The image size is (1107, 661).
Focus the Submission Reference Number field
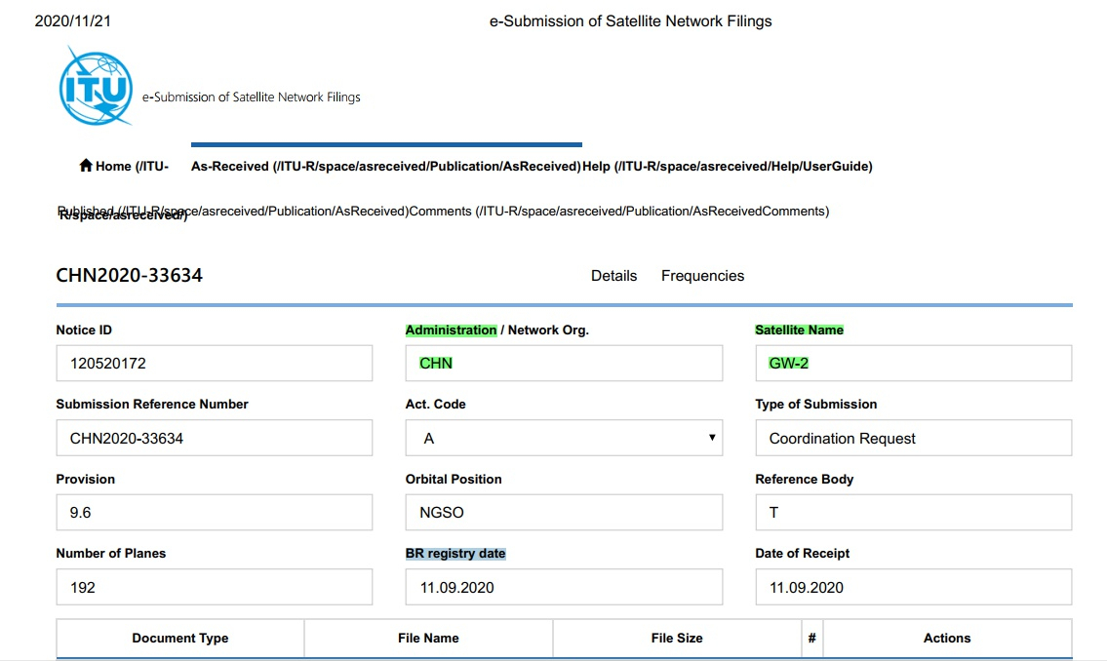click(214, 439)
